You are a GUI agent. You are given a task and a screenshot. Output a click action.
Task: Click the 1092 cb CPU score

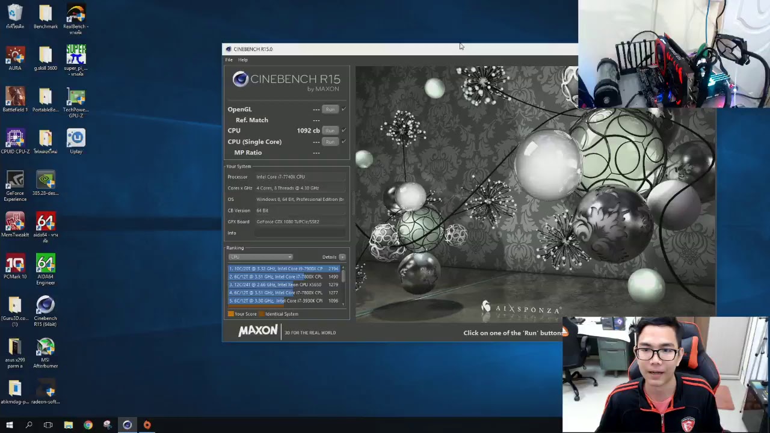tap(308, 131)
